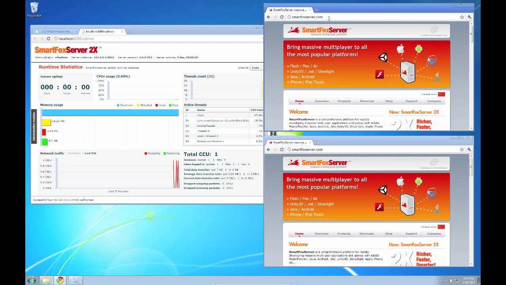Click Android robot icon in lower window banner
The height and width of the screenshot is (285, 506).
[419, 182]
